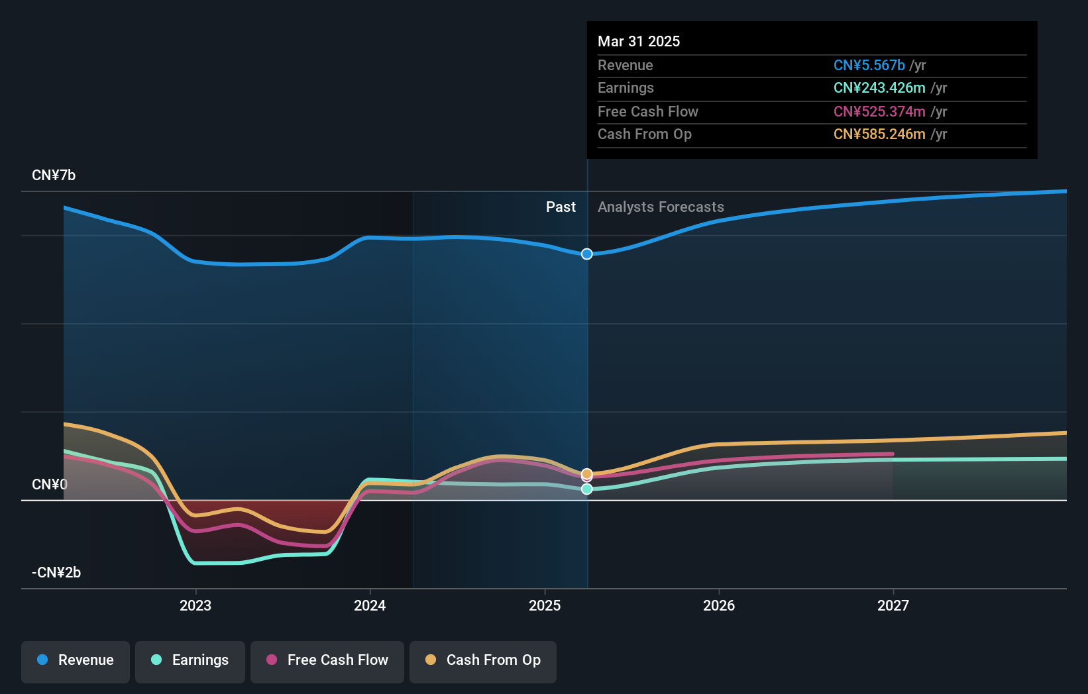Click the Cash From Op label in tooltip

(x=645, y=134)
